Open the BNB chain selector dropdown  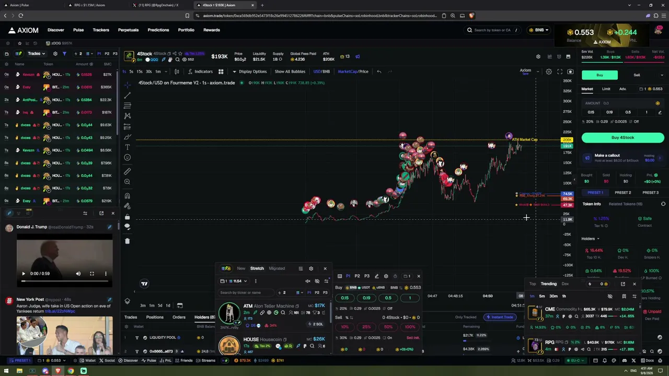click(538, 30)
